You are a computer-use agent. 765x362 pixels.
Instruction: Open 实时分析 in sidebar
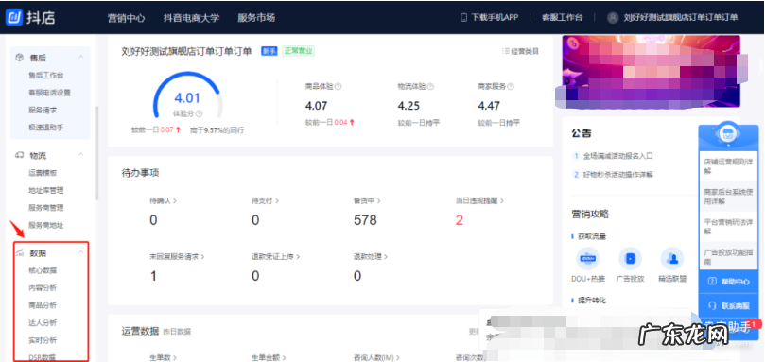click(43, 340)
